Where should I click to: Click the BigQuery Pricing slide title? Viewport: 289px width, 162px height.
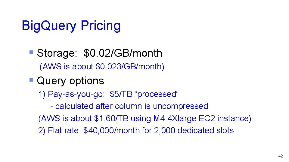click(x=71, y=26)
